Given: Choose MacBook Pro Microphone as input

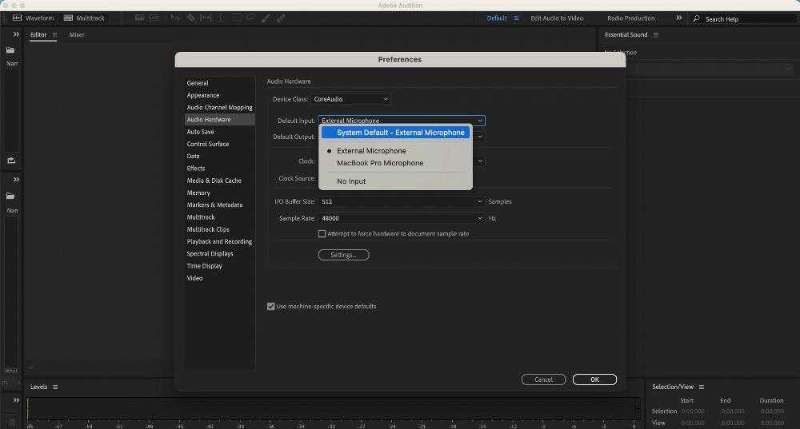Looking at the screenshot, I should [x=380, y=163].
